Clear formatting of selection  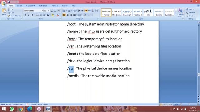[59, 11]
